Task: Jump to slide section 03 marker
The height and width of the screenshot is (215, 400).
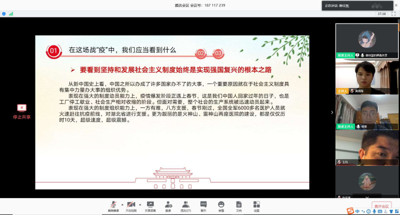Action: point(218,52)
